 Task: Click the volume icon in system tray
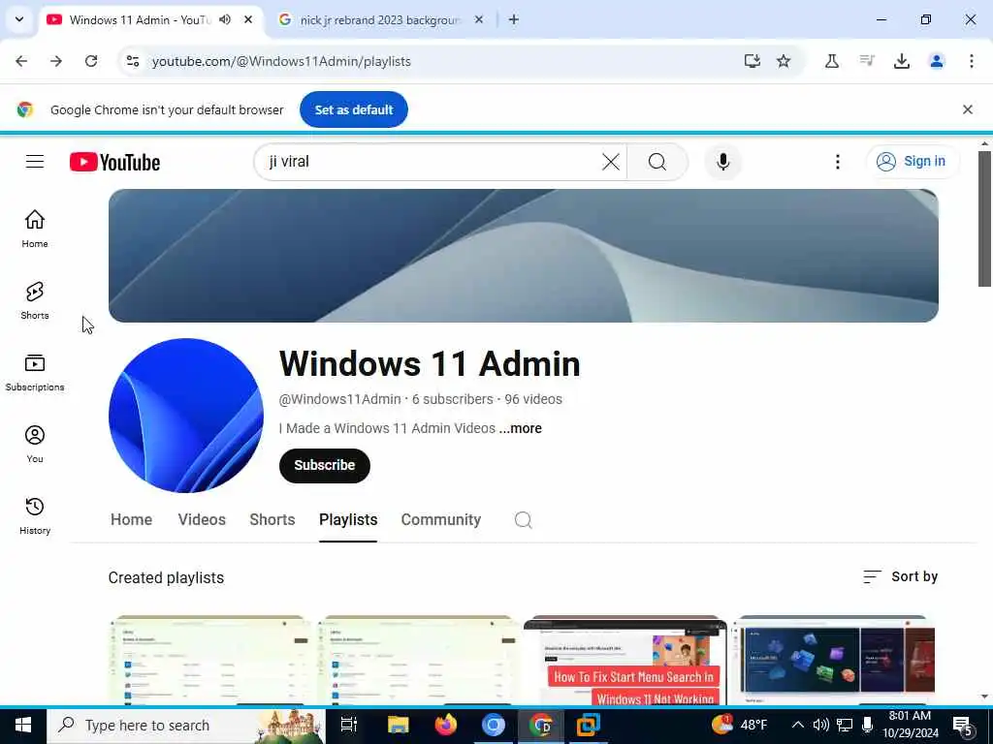coord(820,725)
